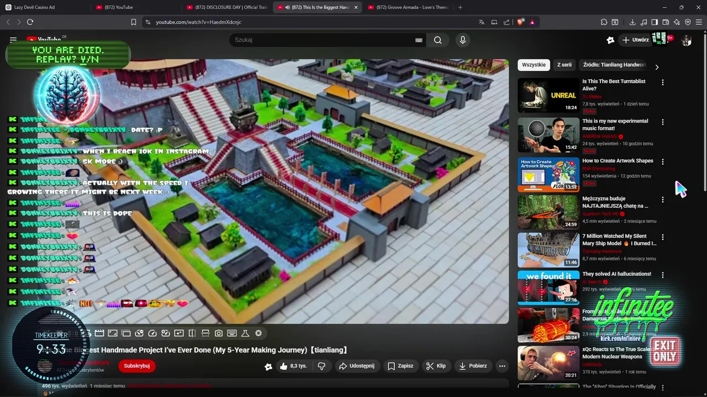Dislike the video with thumbs down

(x=321, y=366)
